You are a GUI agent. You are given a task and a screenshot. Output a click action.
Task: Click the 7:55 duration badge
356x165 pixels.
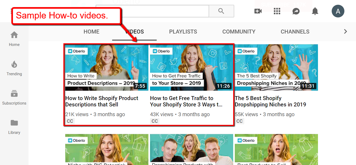point(140,86)
